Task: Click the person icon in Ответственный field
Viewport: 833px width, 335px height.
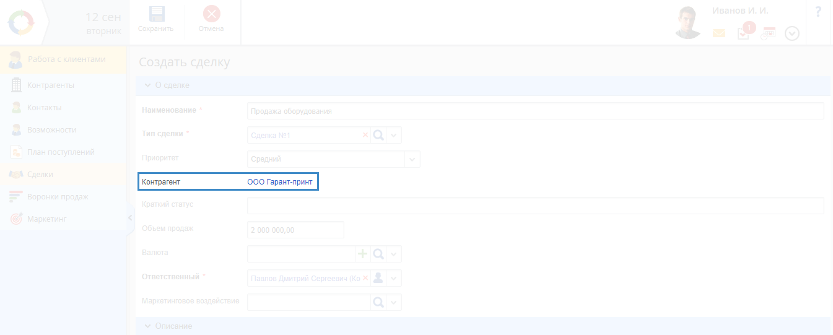Action: (378, 278)
